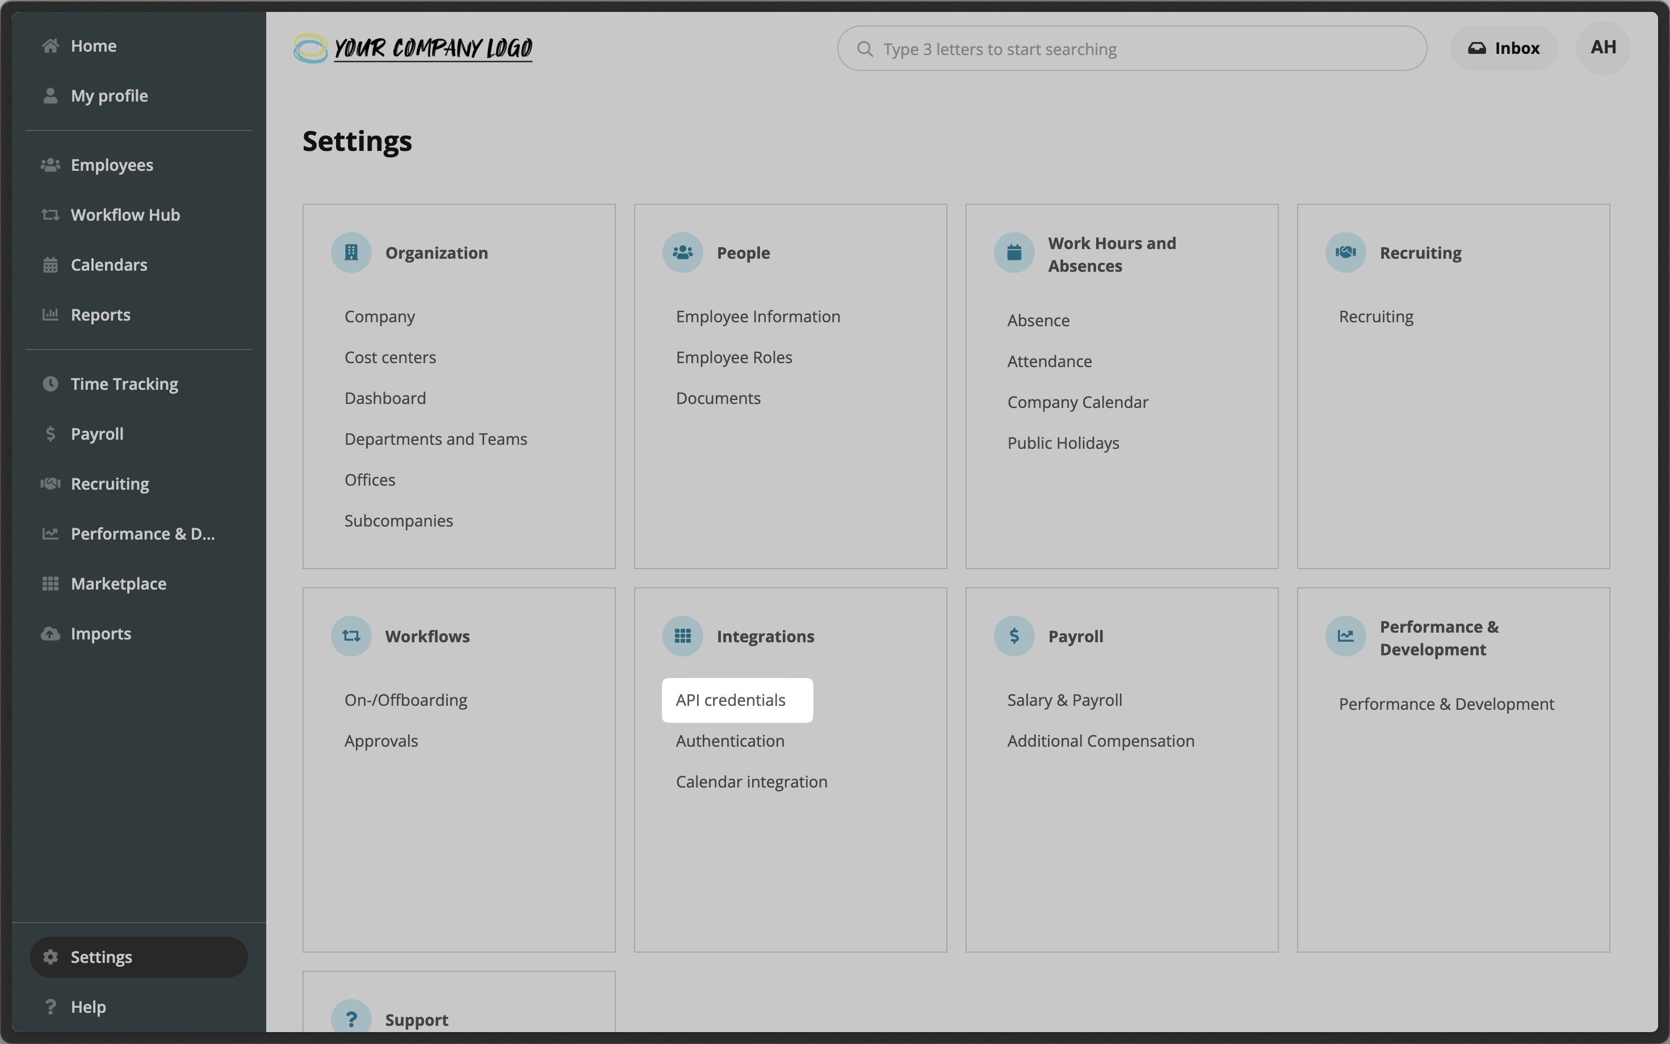Click the Imports cloud upload icon
Viewport: 1670px width, 1044px height.
tap(50, 634)
